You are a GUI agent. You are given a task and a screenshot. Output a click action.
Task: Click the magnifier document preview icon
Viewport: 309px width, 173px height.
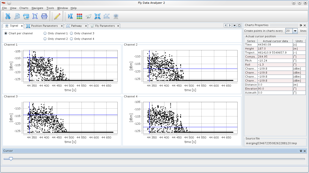click(x=17, y=16)
